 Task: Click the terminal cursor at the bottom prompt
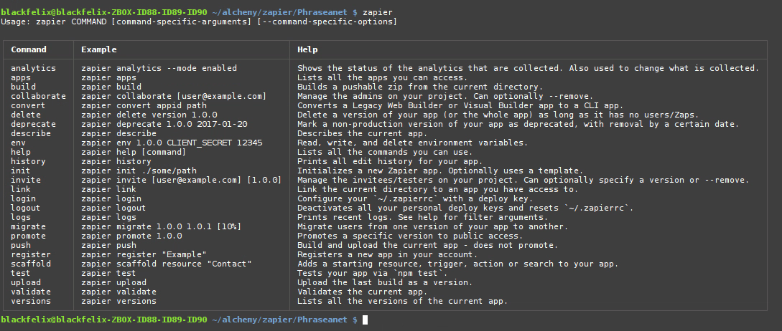[x=366, y=320]
